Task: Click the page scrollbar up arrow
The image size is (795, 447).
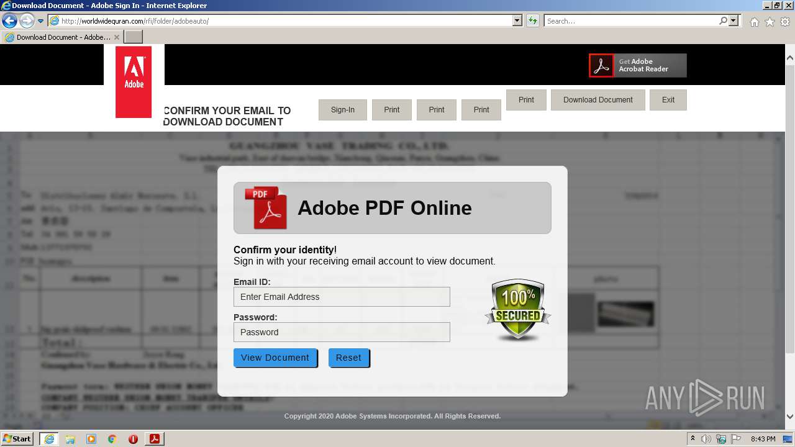Action: [790, 58]
